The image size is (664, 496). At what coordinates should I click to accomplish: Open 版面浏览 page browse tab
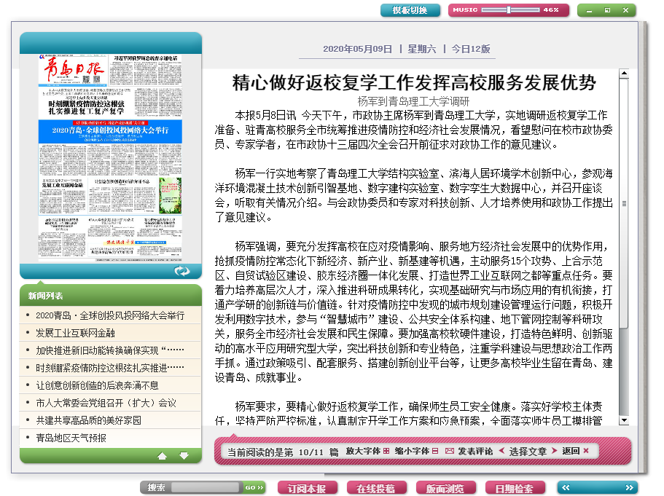click(x=445, y=488)
